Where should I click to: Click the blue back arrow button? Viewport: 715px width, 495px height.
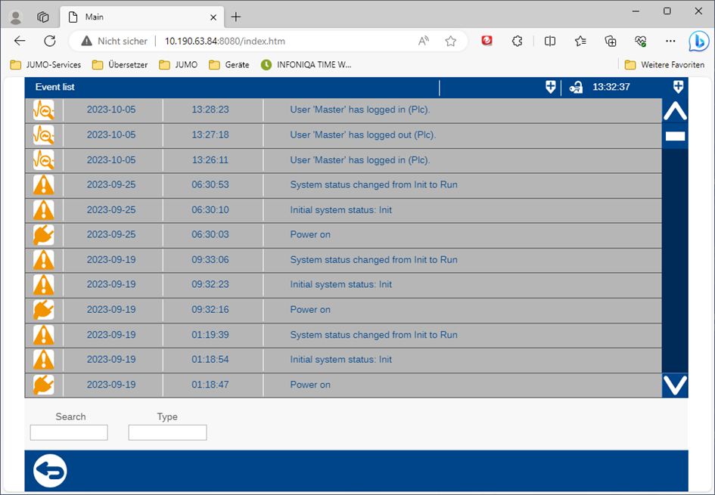50,472
